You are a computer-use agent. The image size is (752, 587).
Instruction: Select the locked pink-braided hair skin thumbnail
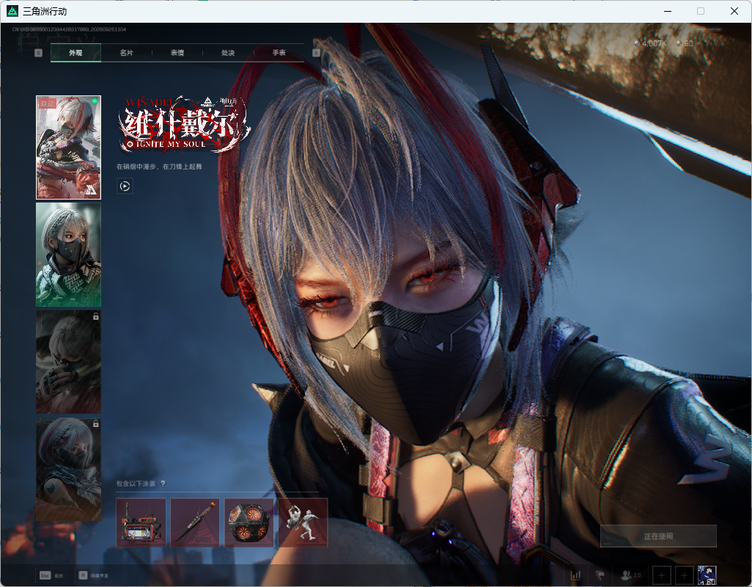(x=69, y=469)
